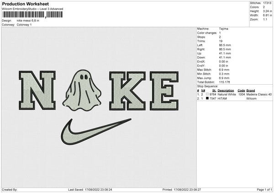Click the Right value 86.5 mm
The image size is (274, 193).
[x=225, y=49]
